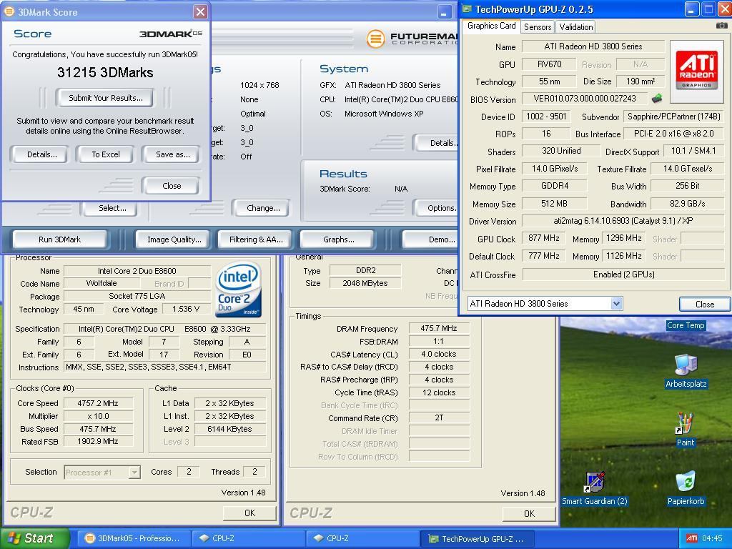Open Image Quality settings button
The width and height of the screenshot is (732, 549).
pyautogui.click(x=174, y=239)
